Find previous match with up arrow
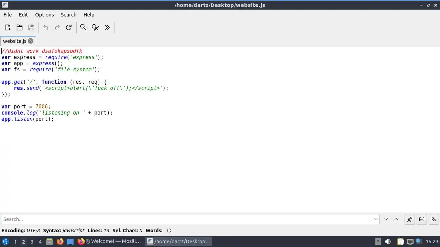Screen dimensions: 440x247 point(396,219)
